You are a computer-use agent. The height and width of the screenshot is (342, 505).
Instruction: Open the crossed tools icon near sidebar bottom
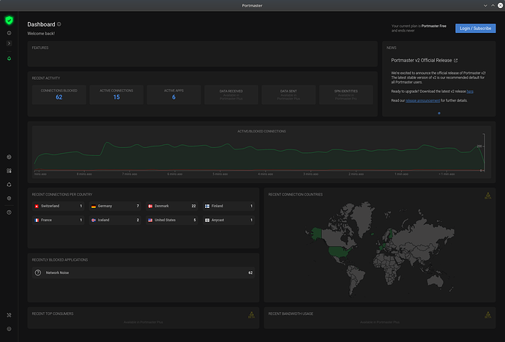coord(9,315)
